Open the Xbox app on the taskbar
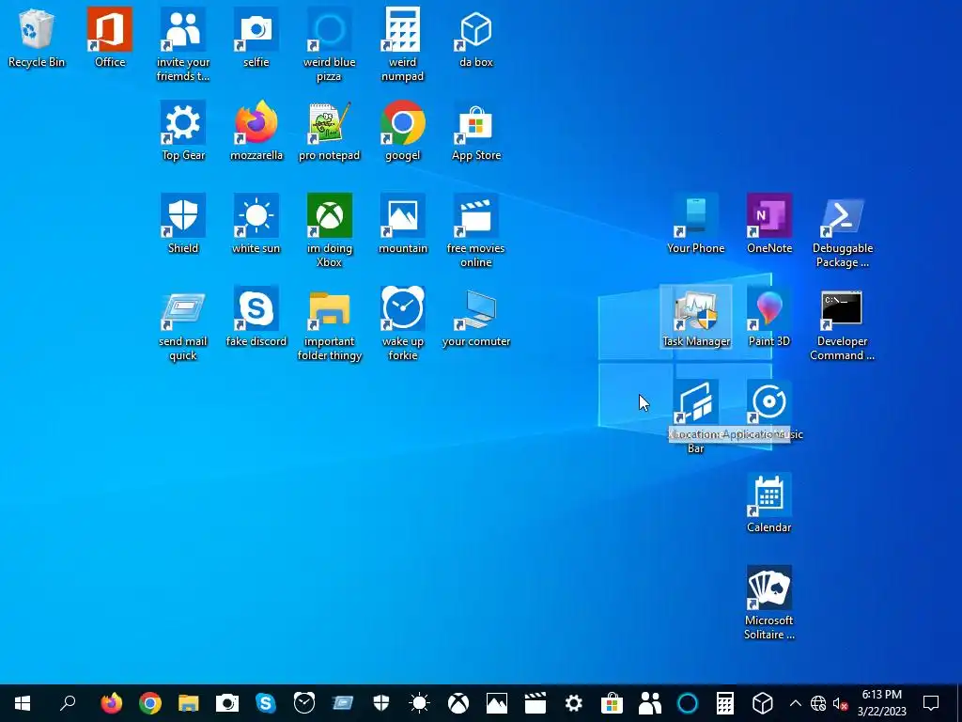The image size is (962, 722). click(x=458, y=703)
